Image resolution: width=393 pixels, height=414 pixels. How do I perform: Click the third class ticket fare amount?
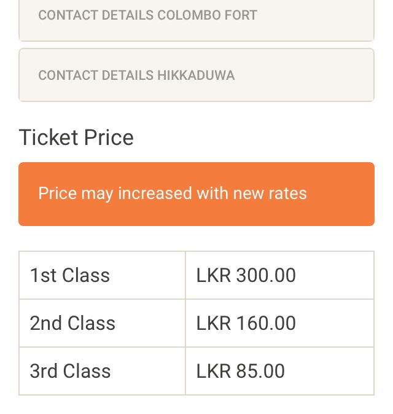point(241,371)
